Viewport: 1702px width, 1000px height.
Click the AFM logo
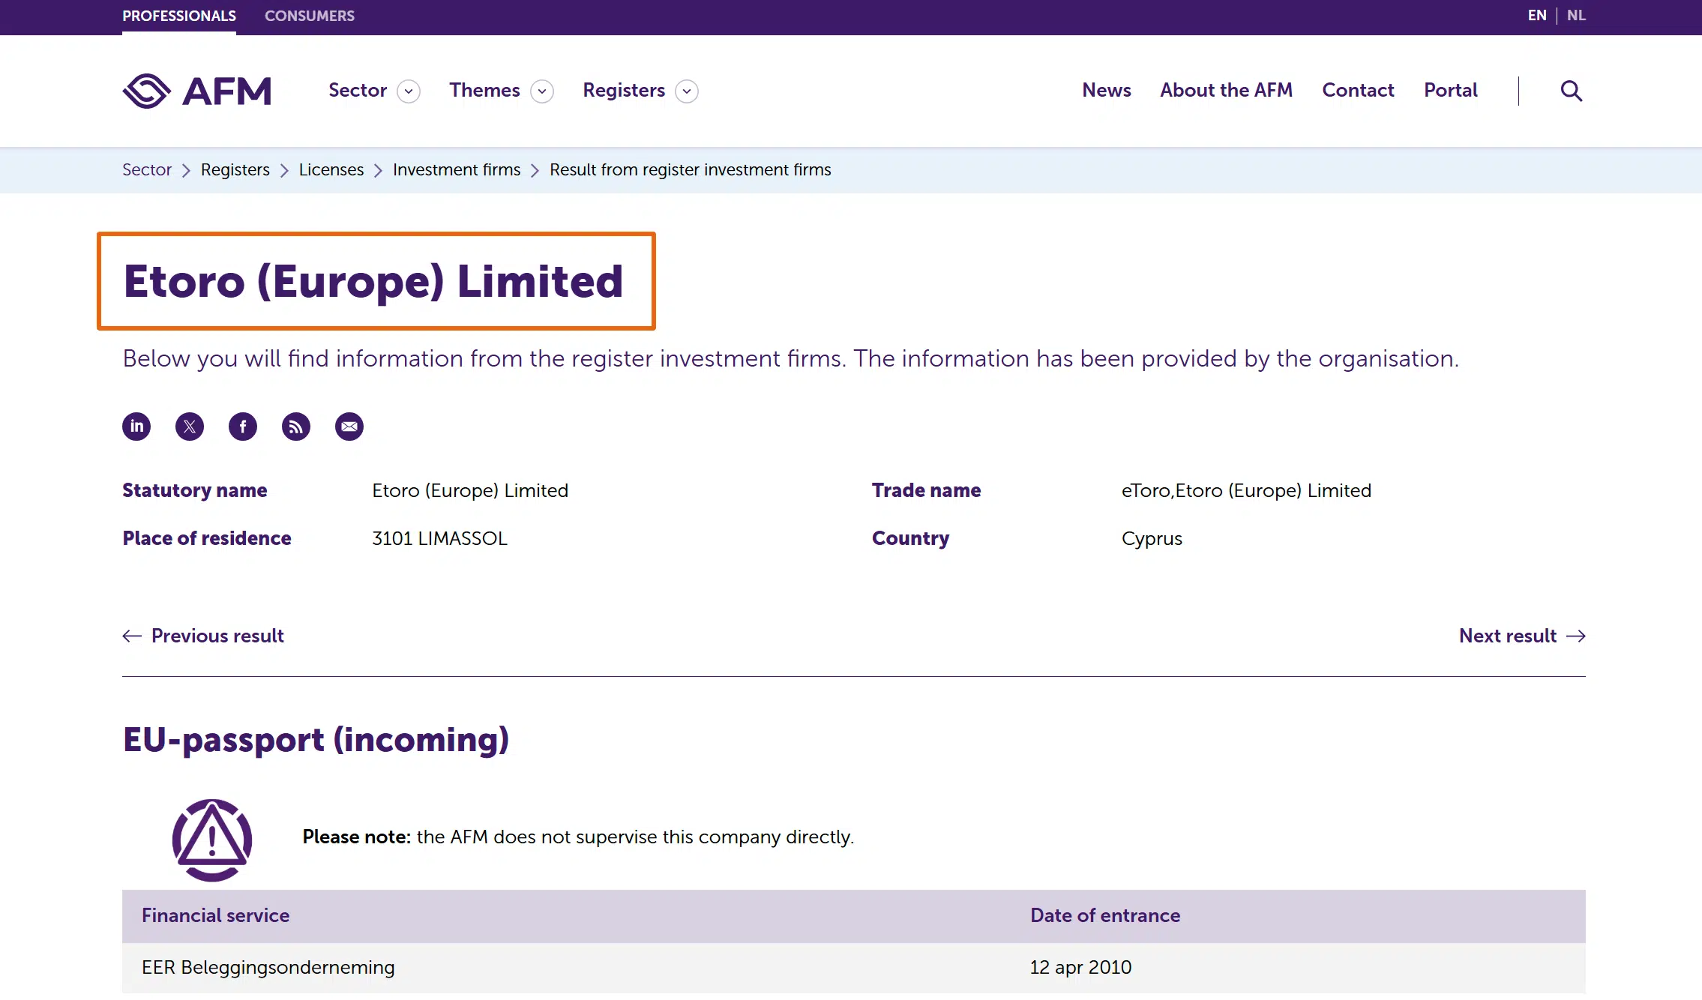[x=197, y=91]
